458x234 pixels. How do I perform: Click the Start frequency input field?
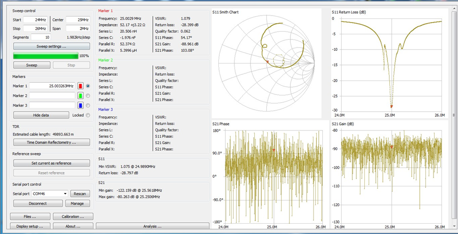pyautogui.click(x=35, y=20)
